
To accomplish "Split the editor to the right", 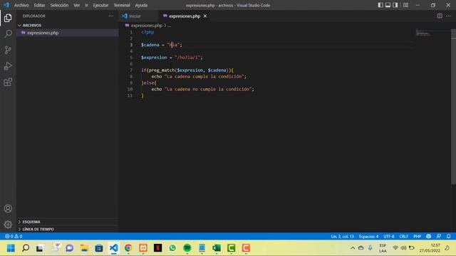I will point(440,16).
